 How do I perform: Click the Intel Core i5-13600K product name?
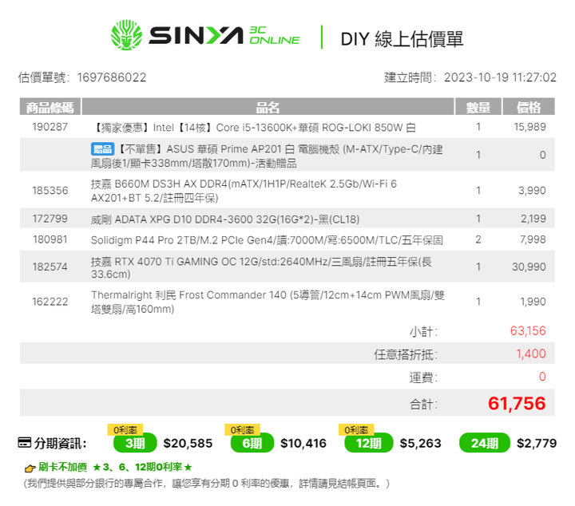point(253,128)
